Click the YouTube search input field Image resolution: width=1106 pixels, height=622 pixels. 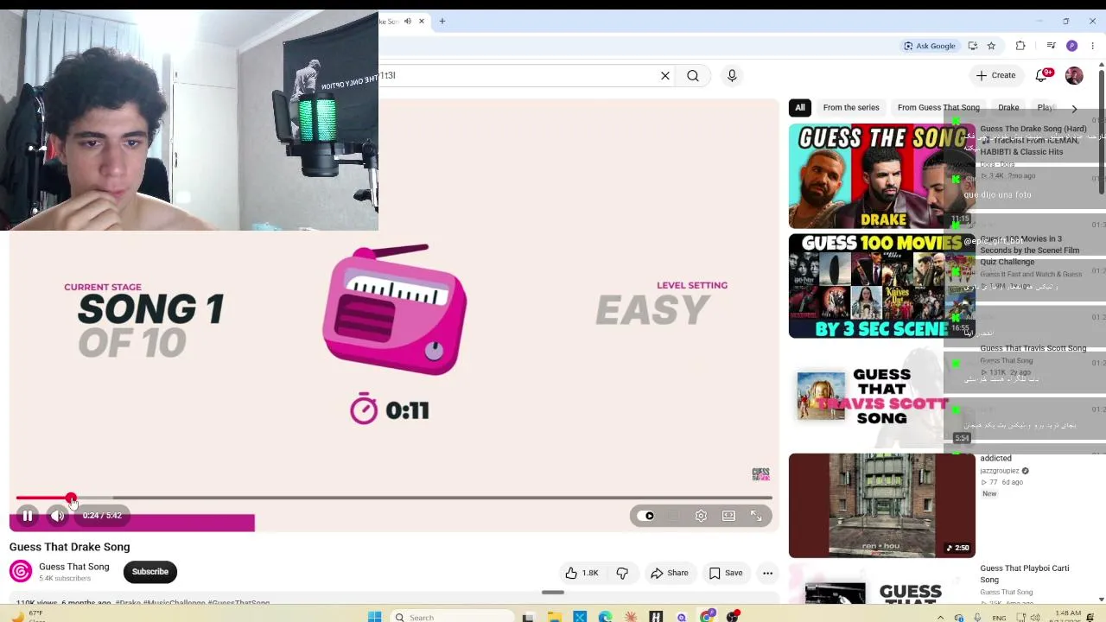[x=517, y=75]
